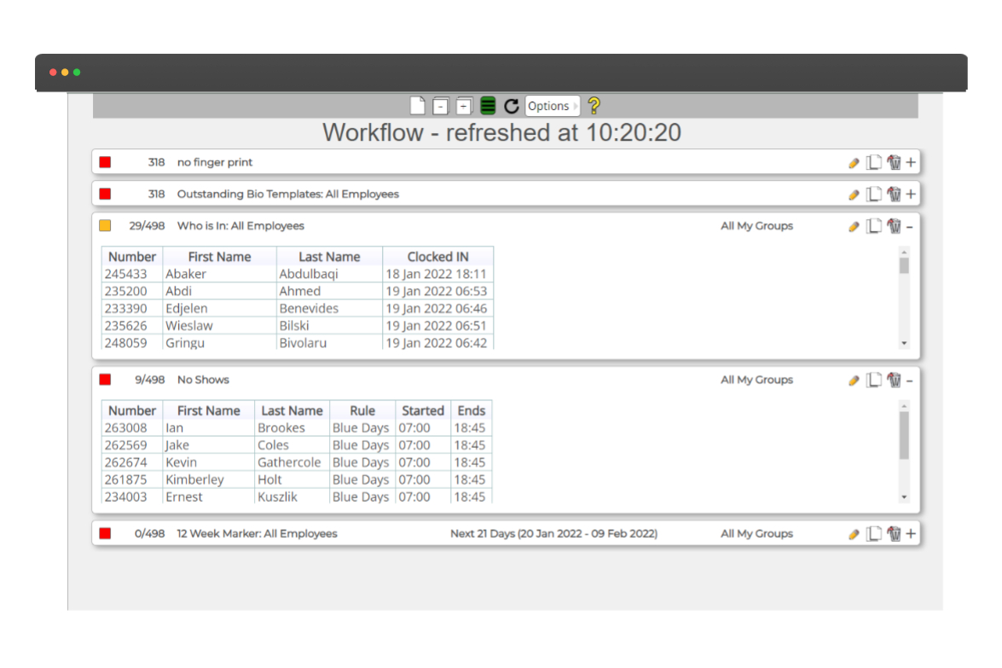Viewport: 1002px width, 668px height.
Task: Click the red status square for No Shows
Action: point(106,380)
